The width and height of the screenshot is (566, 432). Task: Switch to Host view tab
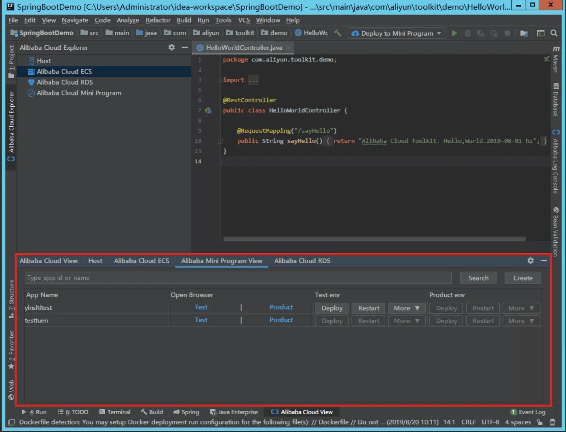95,261
